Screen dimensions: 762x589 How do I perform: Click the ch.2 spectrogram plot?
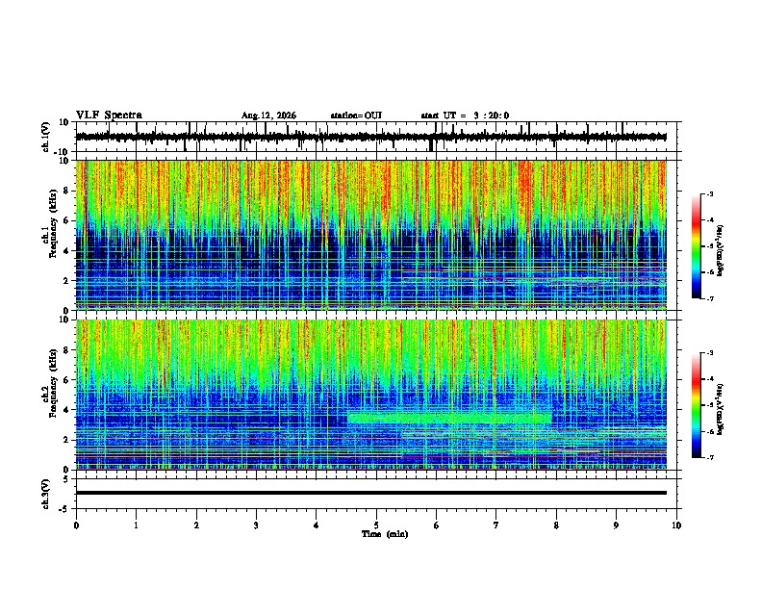[370, 395]
